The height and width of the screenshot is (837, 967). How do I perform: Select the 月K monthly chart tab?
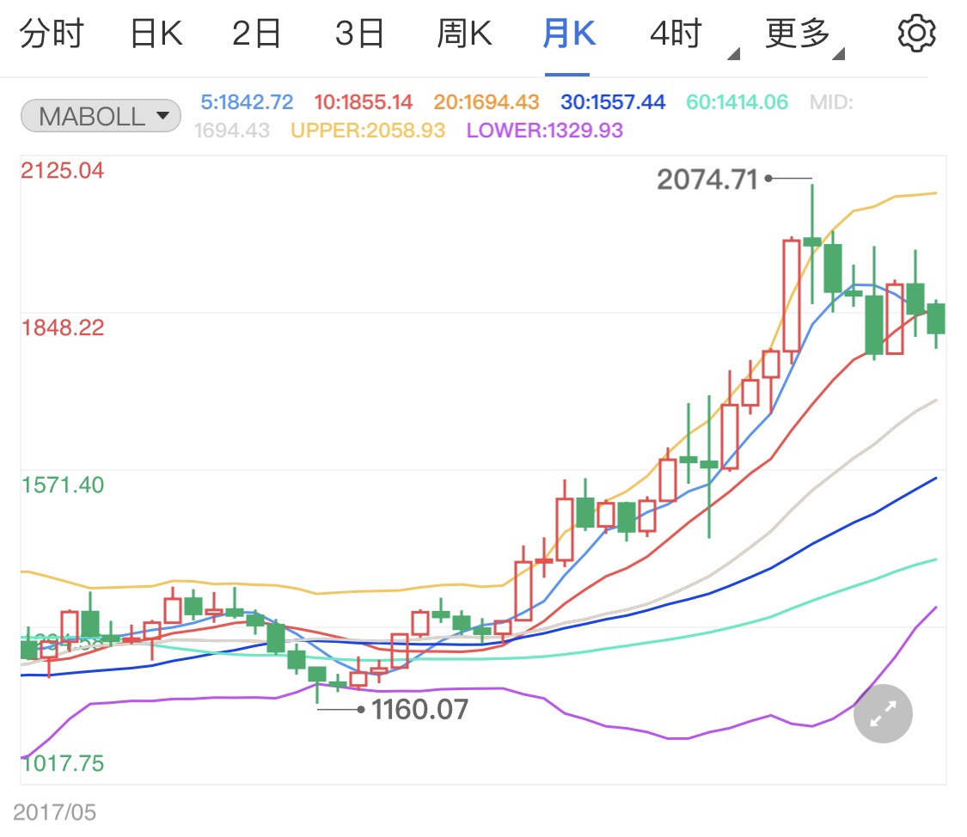point(569,34)
